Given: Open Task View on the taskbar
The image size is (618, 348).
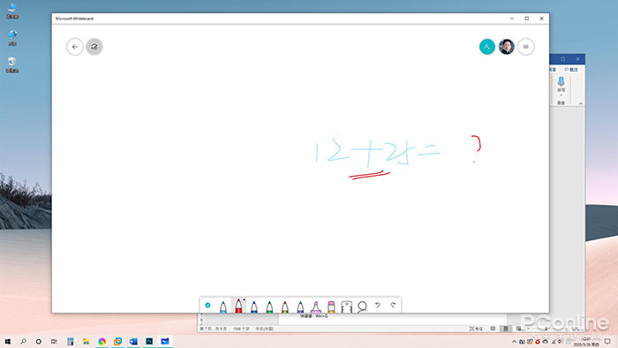Looking at the screenshot, I should (x=54, y=341).
